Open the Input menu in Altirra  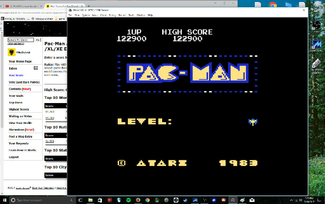click(95, 15)
